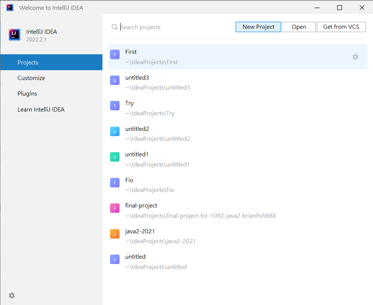Image resolution: width=373 pixels, height=305 pixels.
Task: Click the Try project T icon
Action: coord(115,106)
